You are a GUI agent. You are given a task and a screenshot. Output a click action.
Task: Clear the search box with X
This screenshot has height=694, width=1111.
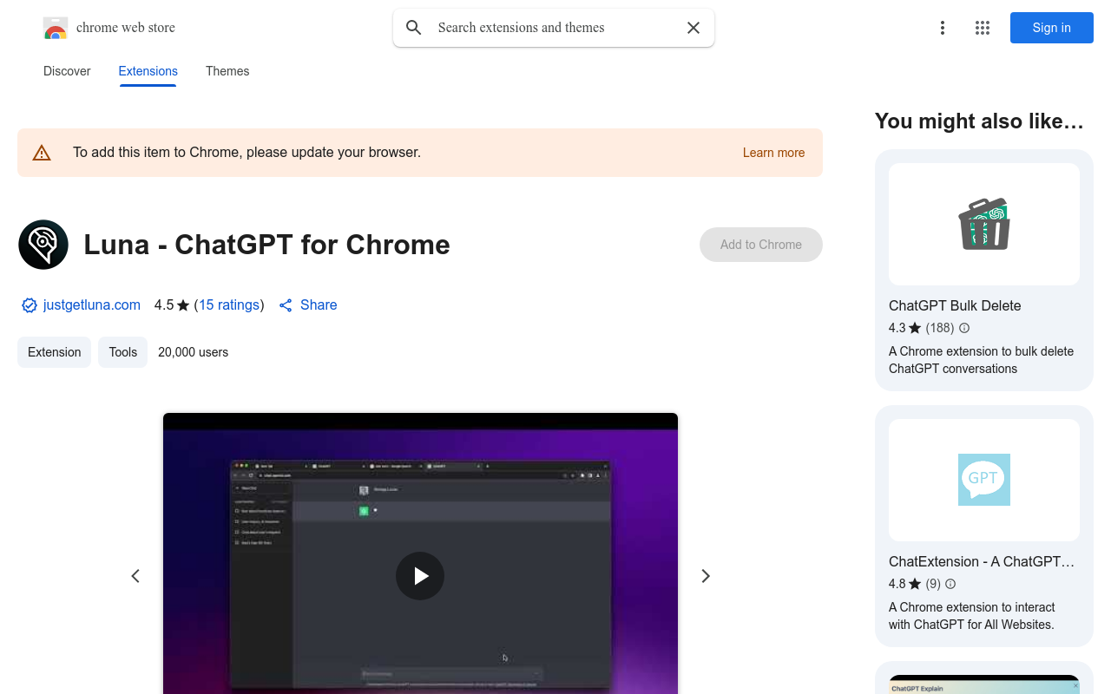click(x=694, y=28)
